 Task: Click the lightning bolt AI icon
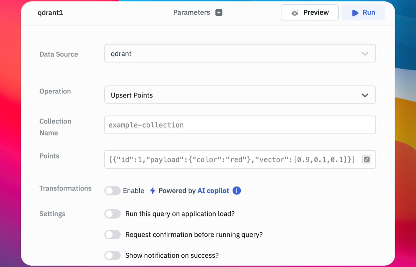click(152, 191)
